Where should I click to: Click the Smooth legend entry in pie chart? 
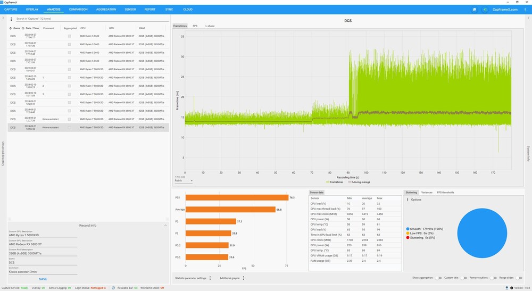pyautogui.click(x=425, y=229)
